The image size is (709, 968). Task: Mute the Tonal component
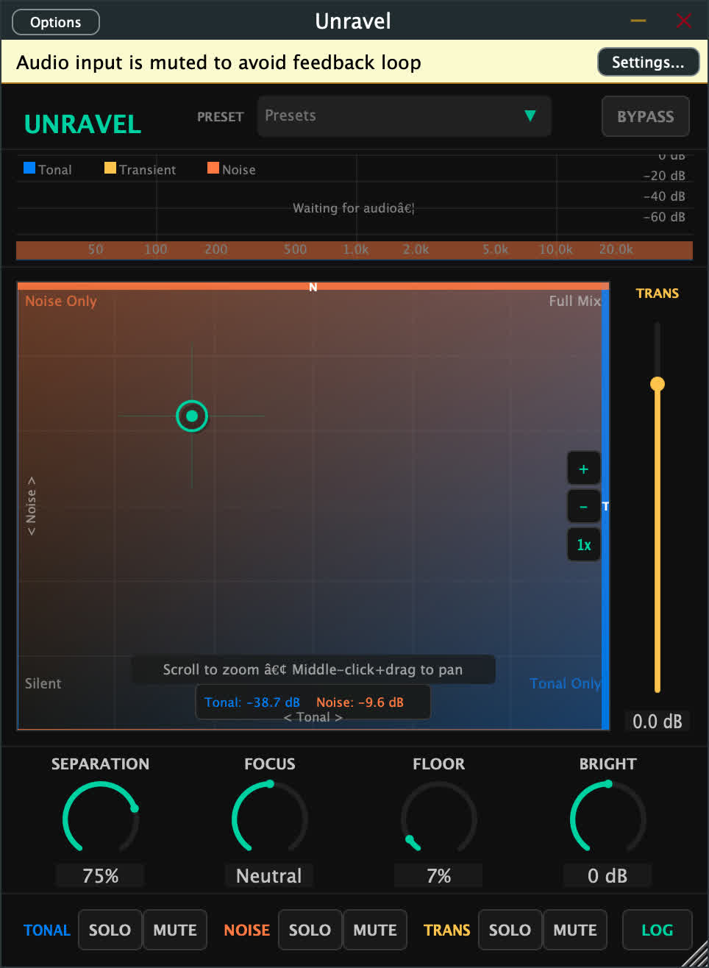175,930
